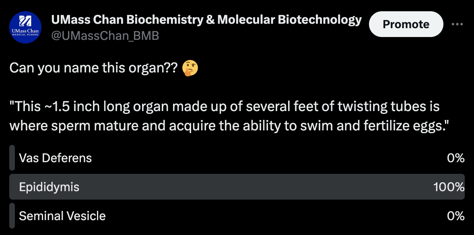Click the UMass Chan Medical School profile avatar
474x235 pixels.
click(x=25, y=27)
